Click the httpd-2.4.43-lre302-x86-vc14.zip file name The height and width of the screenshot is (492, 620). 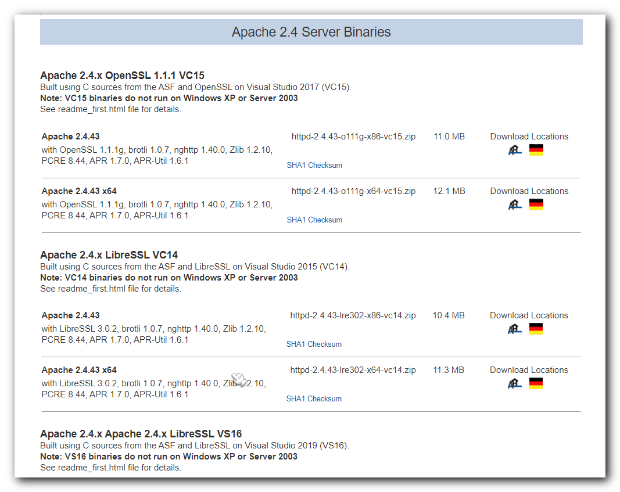353,315
